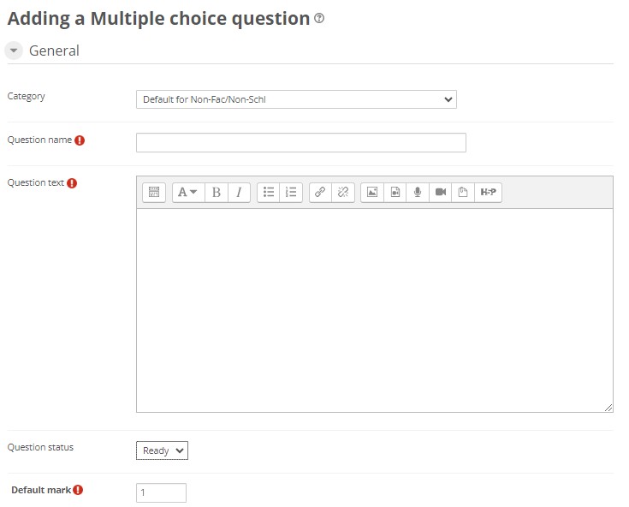Open the paragraph styles dropdown in the editor
The height and width of the screenshot is (507, 629).
[x=187, y=193]
